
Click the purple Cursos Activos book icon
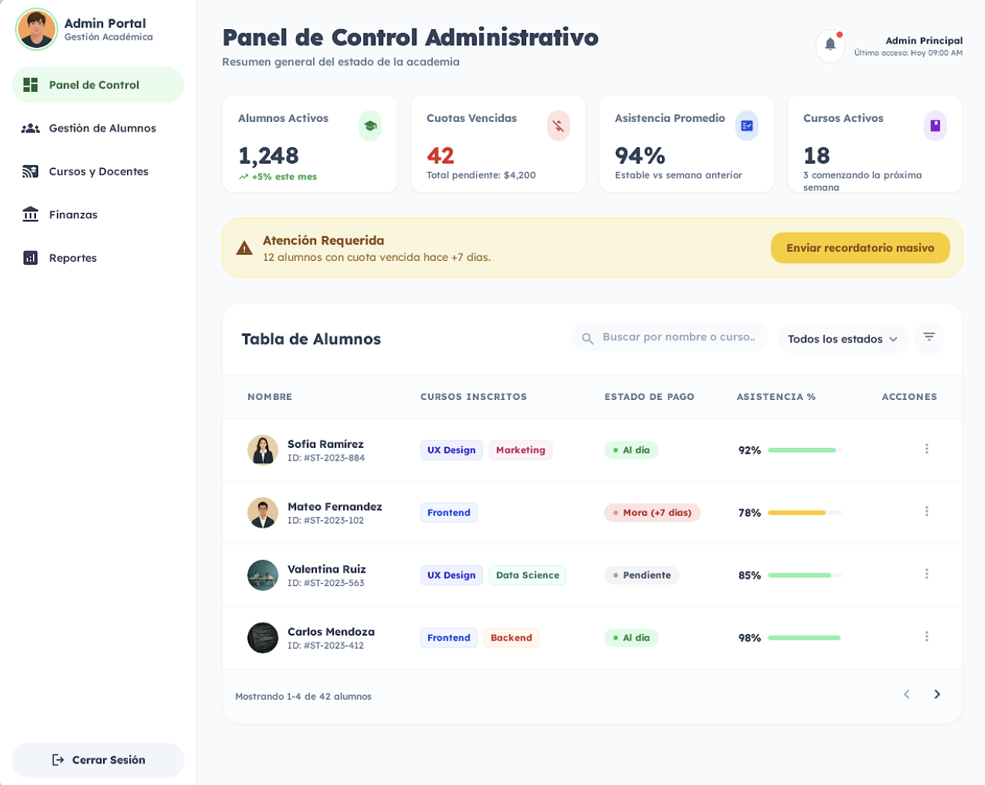tap(934, 126)
